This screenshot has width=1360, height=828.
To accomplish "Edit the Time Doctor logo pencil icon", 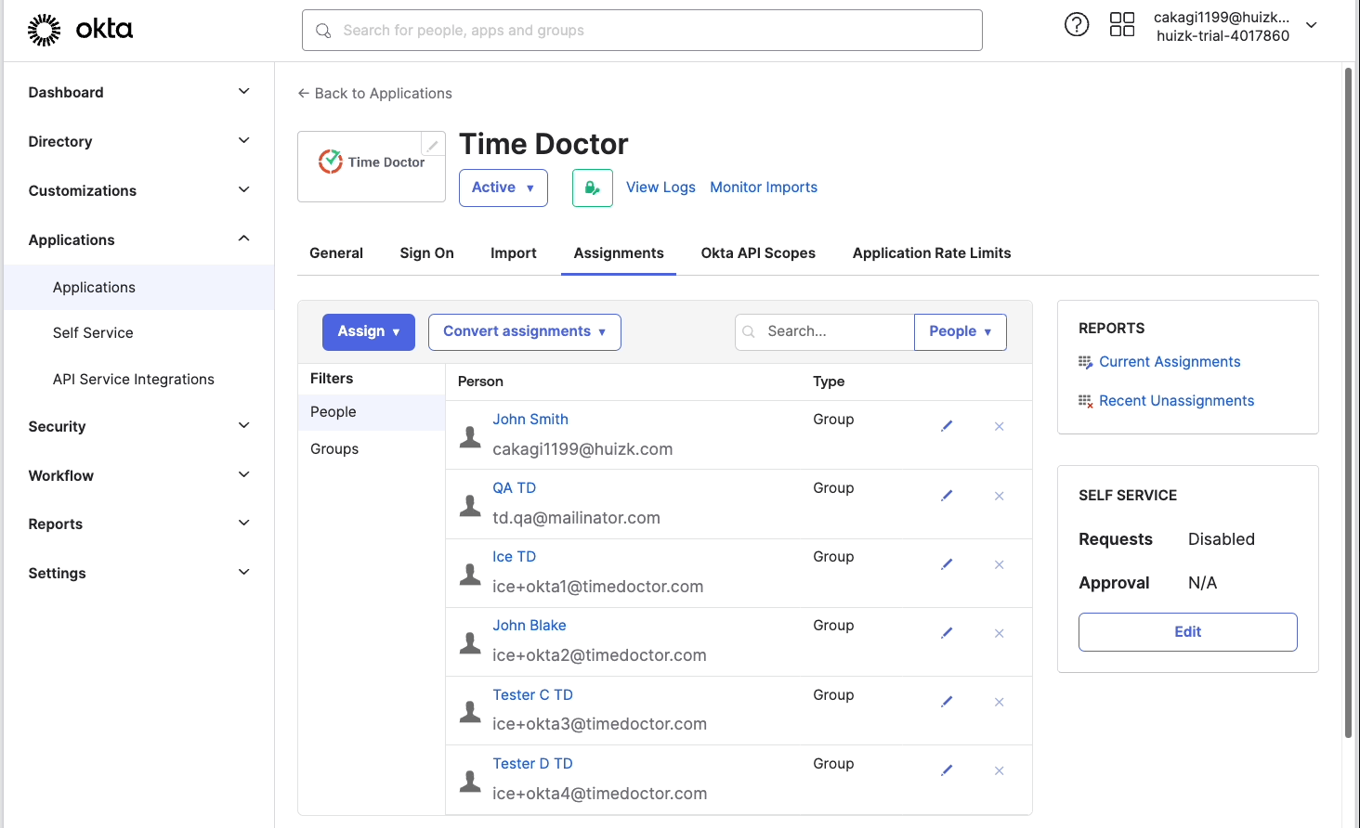I will (433, 144).
